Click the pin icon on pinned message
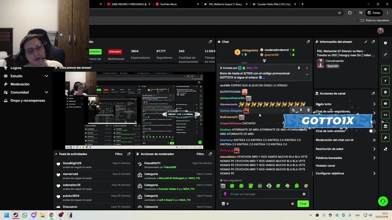 [299, 68]
